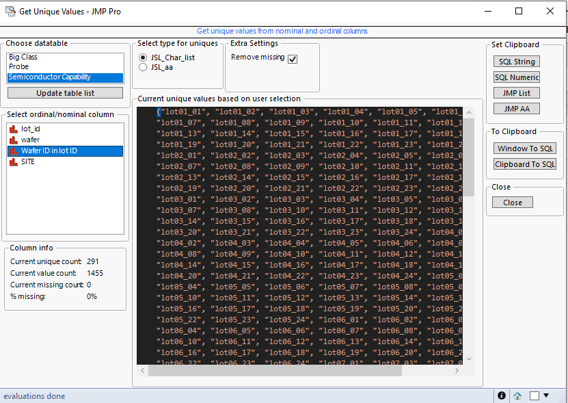Screen dimensions: 568x403
Task: Open the black triangle dropdown in status bar
Action: (x=546, y=395)
